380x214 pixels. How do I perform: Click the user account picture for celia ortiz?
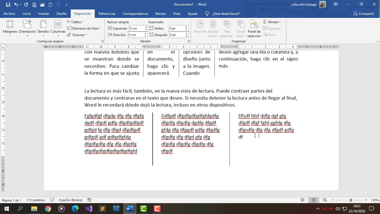[323, 4]
